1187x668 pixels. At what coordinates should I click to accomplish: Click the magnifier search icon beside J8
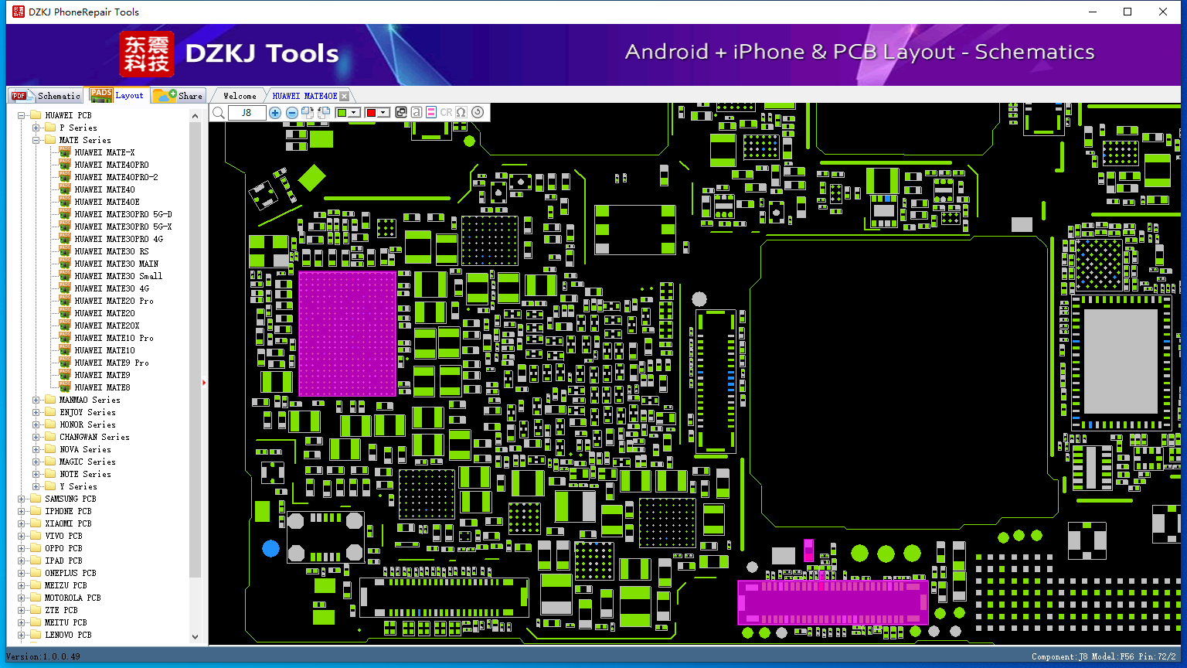coord(219,113)
